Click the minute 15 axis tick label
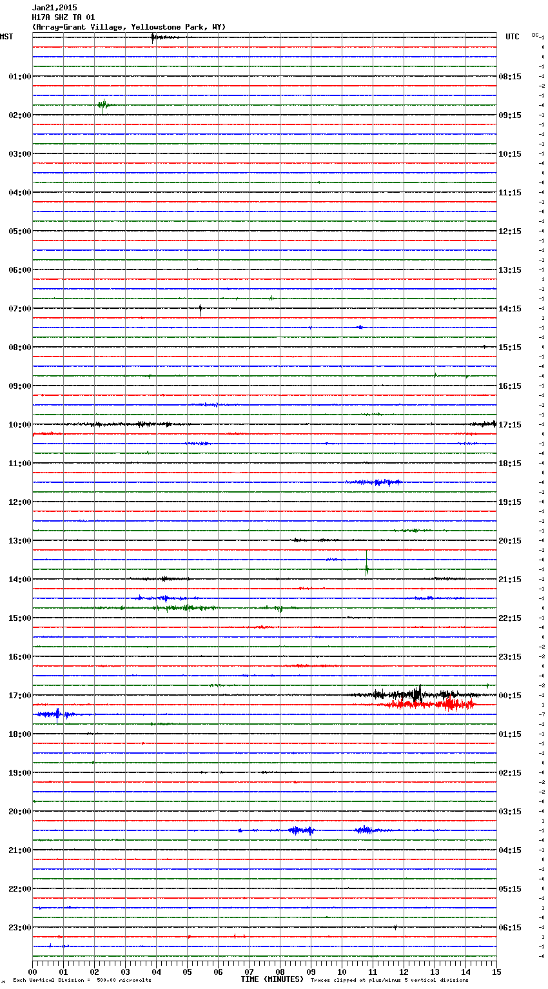This screenshot has width=548, height=989. (x=496, y=972)
